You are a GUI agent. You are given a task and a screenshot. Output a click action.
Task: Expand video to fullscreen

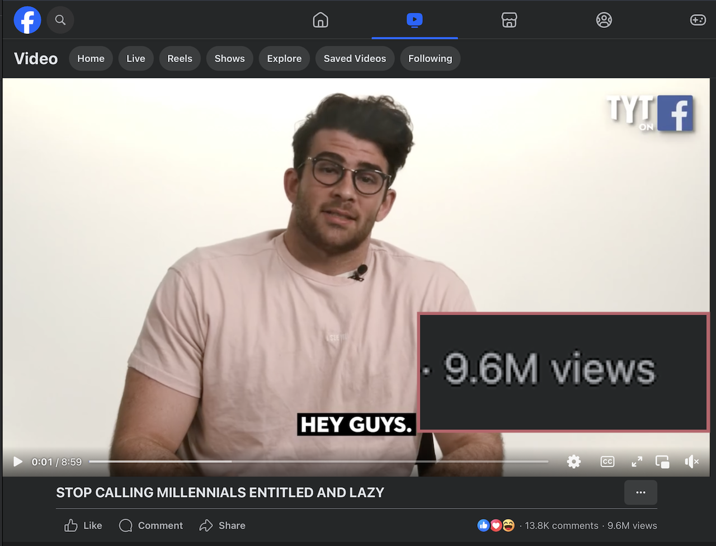pyautogui.click(x=637, y=462)
